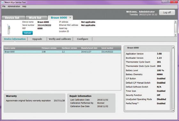The width and height of the screenshot is (179, 121).
Task: Close the Braun 6000 tab
Action: [x=70, y=18]
